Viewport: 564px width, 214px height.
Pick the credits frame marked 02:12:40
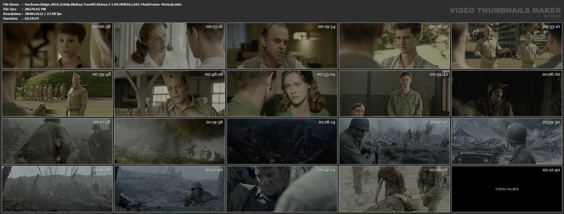tap(507, 189)
